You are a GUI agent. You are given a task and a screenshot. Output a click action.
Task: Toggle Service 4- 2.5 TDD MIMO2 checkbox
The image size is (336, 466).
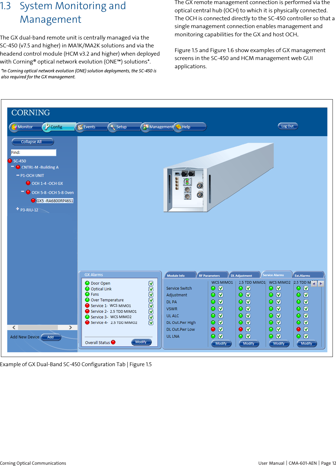coord(151,323)
